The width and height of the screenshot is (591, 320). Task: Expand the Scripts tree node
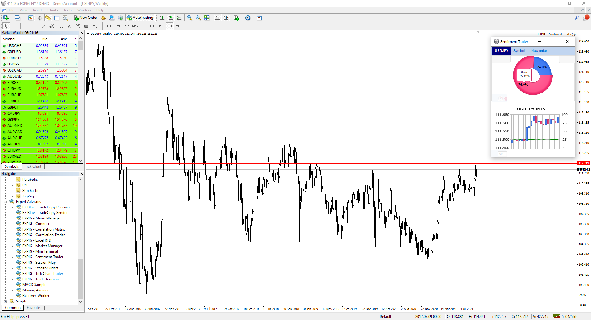click(x=6, y=302)
